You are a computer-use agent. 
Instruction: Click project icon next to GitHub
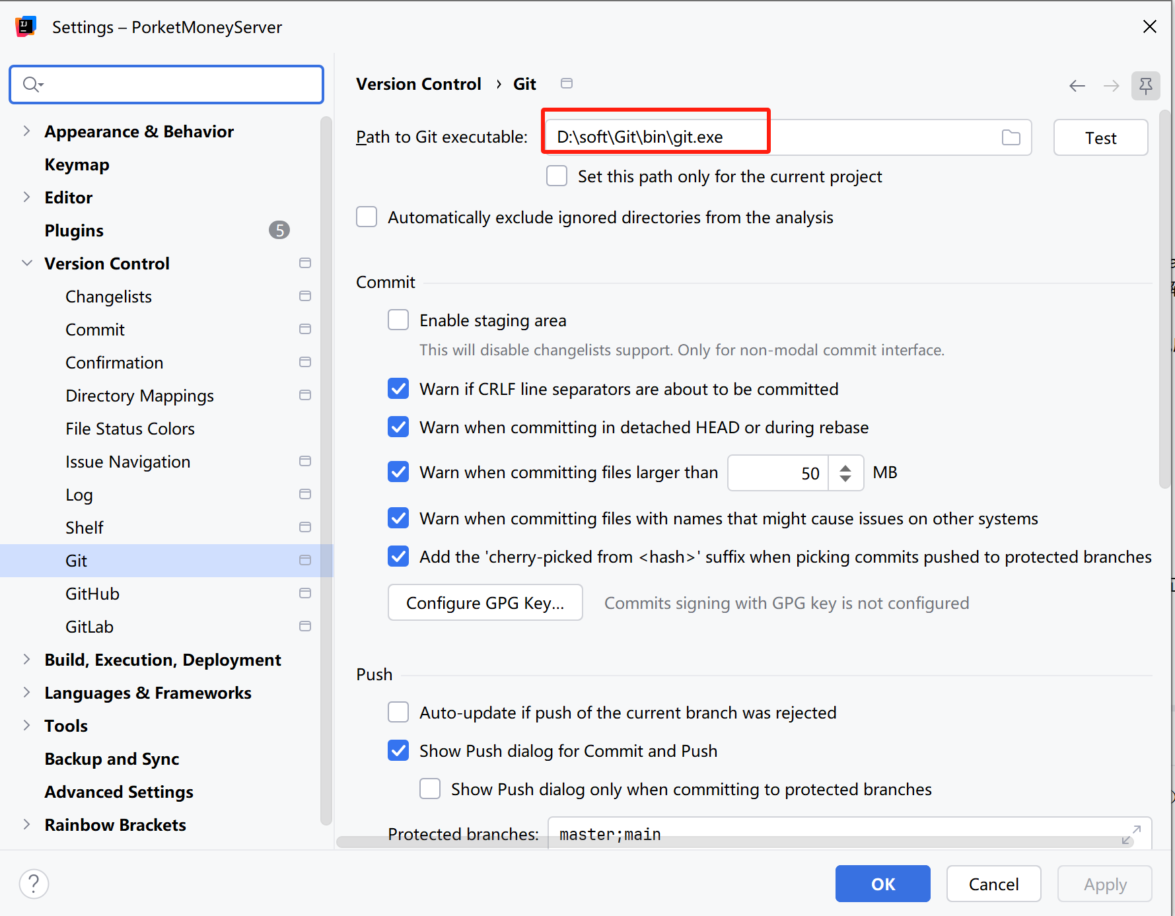point(305,593)
